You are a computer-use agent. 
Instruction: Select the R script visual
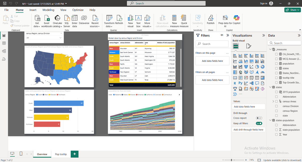(x=235, y=83)
